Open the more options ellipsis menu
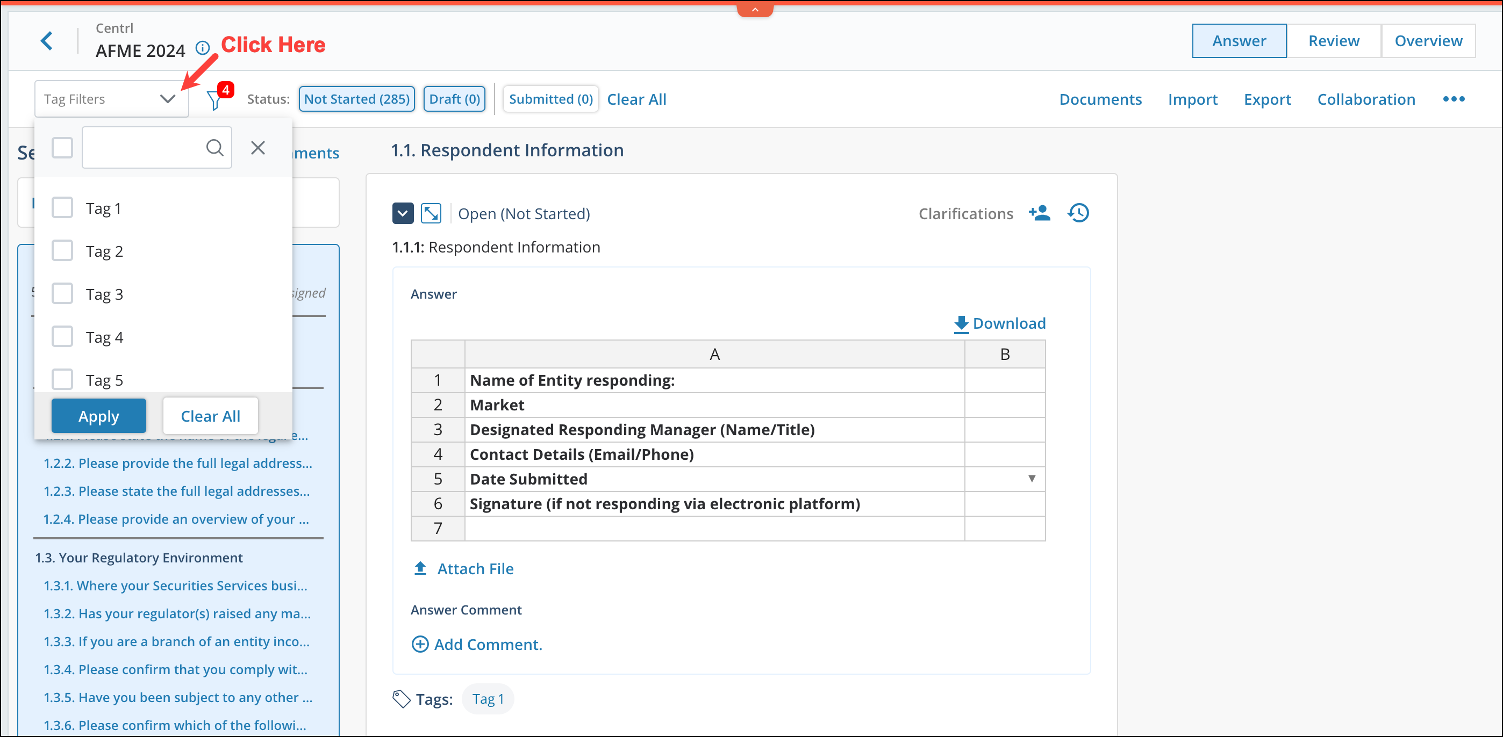The height and width of the screenshot is (737, 1503). pyautogui.click(x=1454, y=99)
